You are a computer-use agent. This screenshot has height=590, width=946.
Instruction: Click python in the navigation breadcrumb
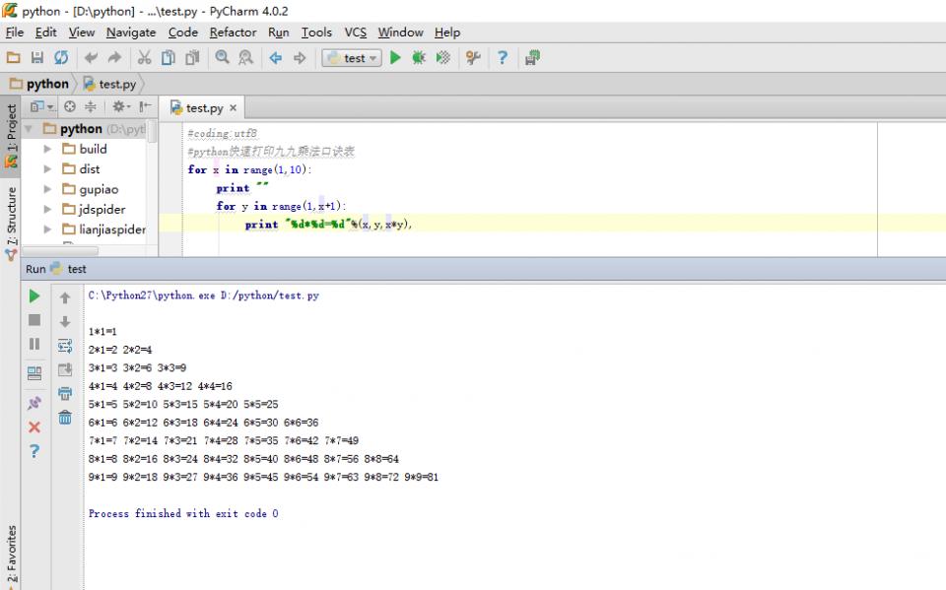tap(39, 84)
